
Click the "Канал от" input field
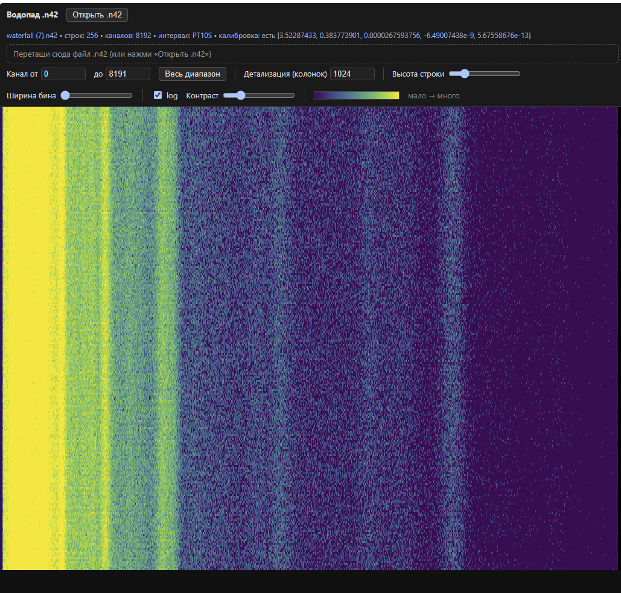point(63,74)
